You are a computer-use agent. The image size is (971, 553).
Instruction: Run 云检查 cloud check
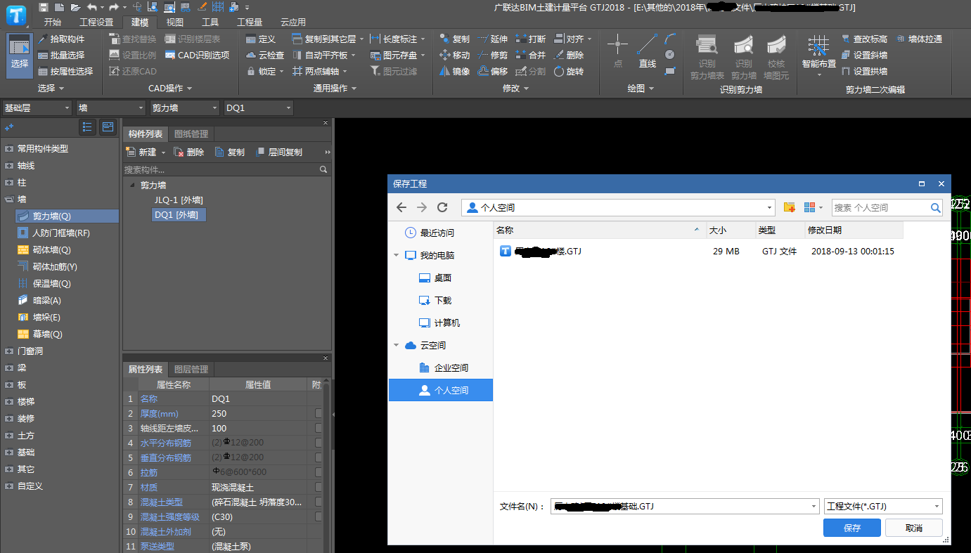(266, 55)
